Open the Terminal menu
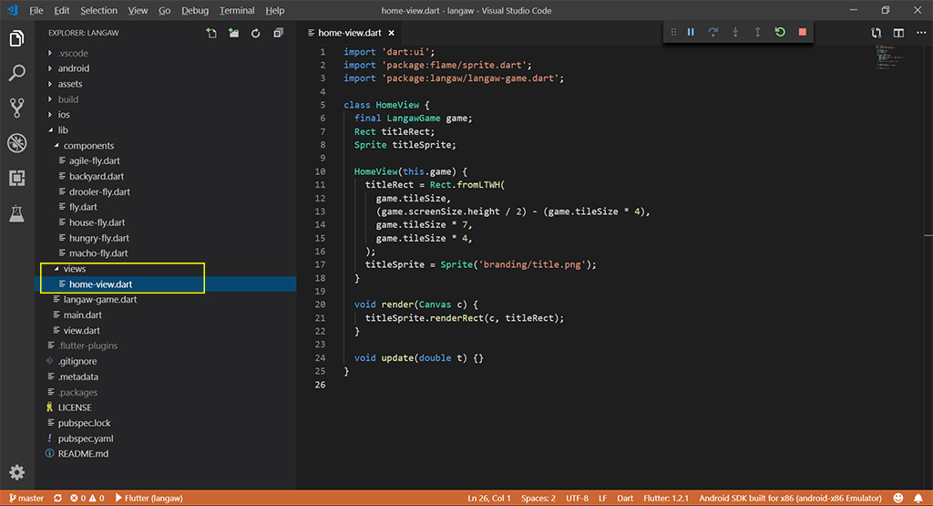 click(x=237, y=11)
